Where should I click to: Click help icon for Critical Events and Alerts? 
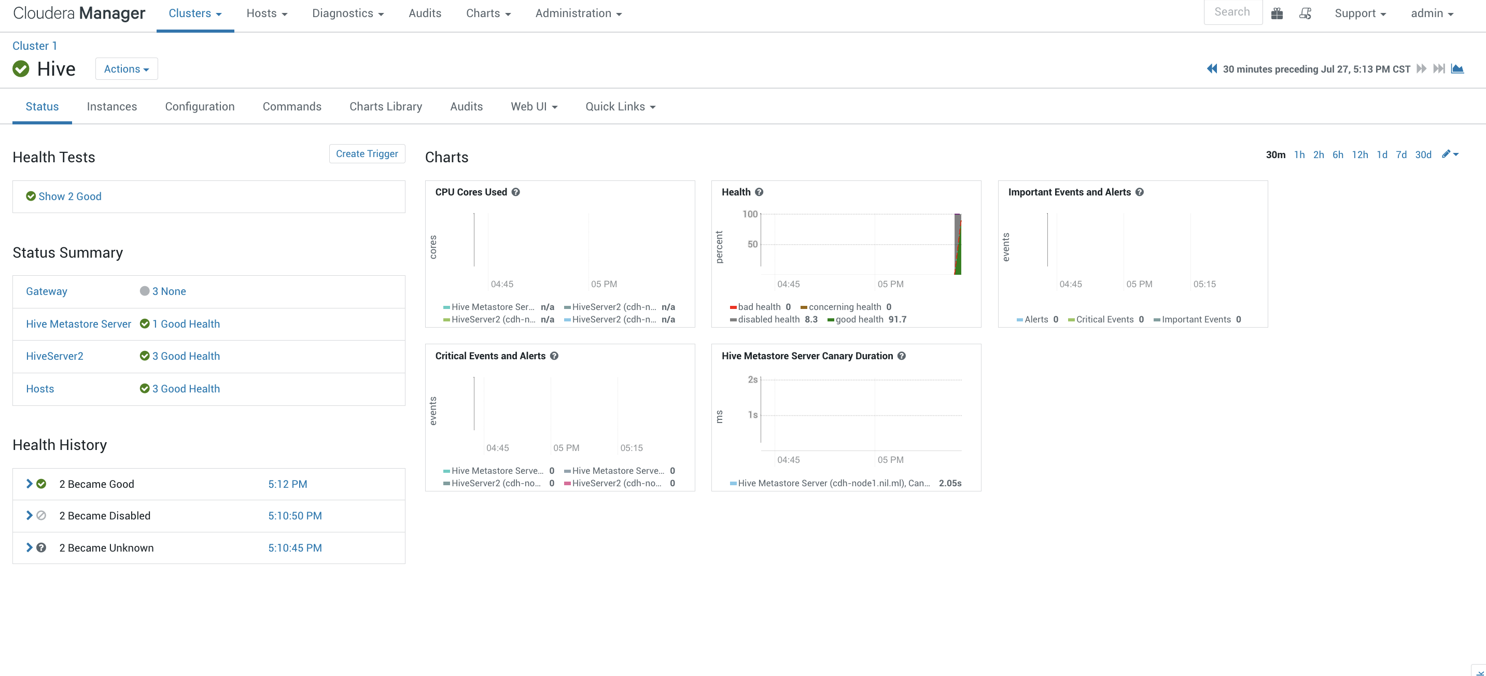[554, 356]
